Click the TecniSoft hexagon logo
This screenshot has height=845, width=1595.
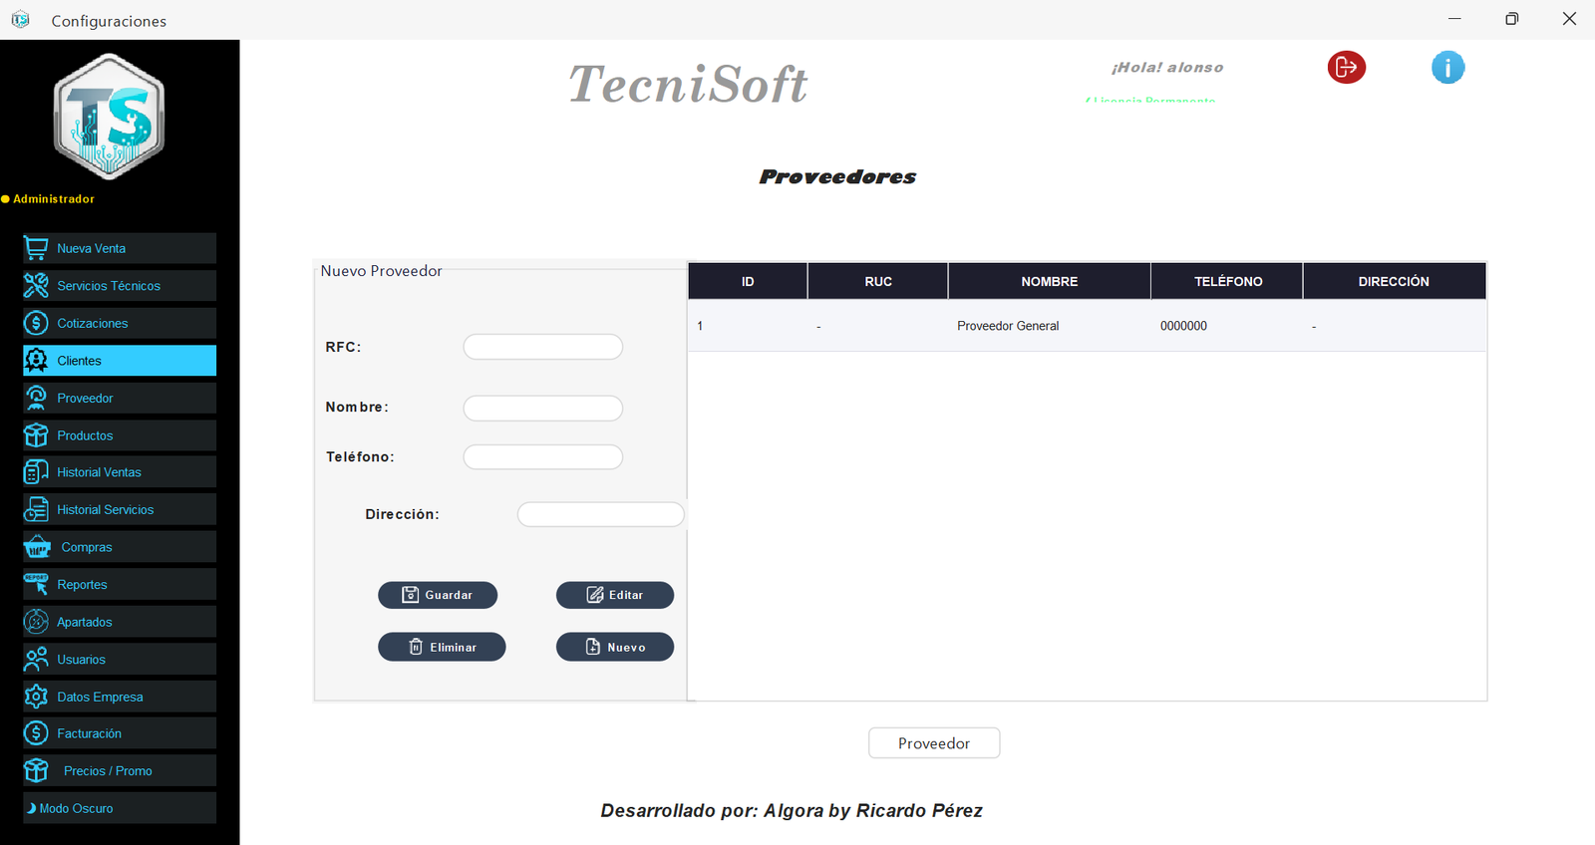point(109,118)
